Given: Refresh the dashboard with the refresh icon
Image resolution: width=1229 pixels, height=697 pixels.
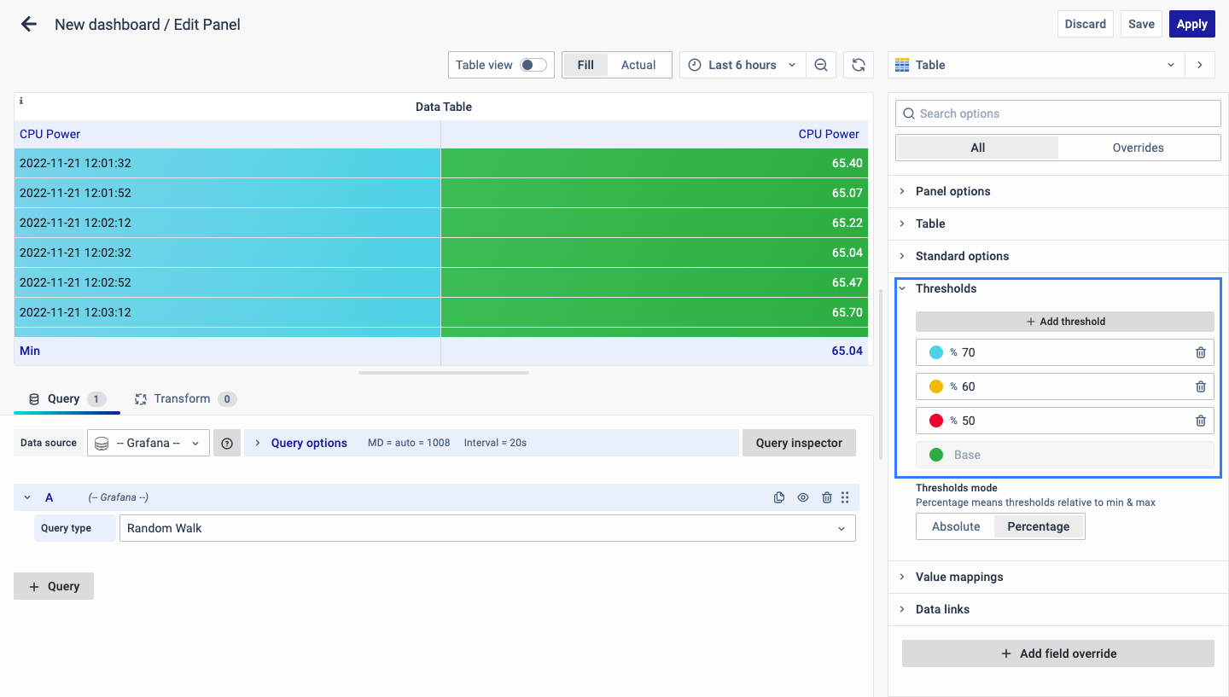Looking at the screenshot, I should 859,65.
